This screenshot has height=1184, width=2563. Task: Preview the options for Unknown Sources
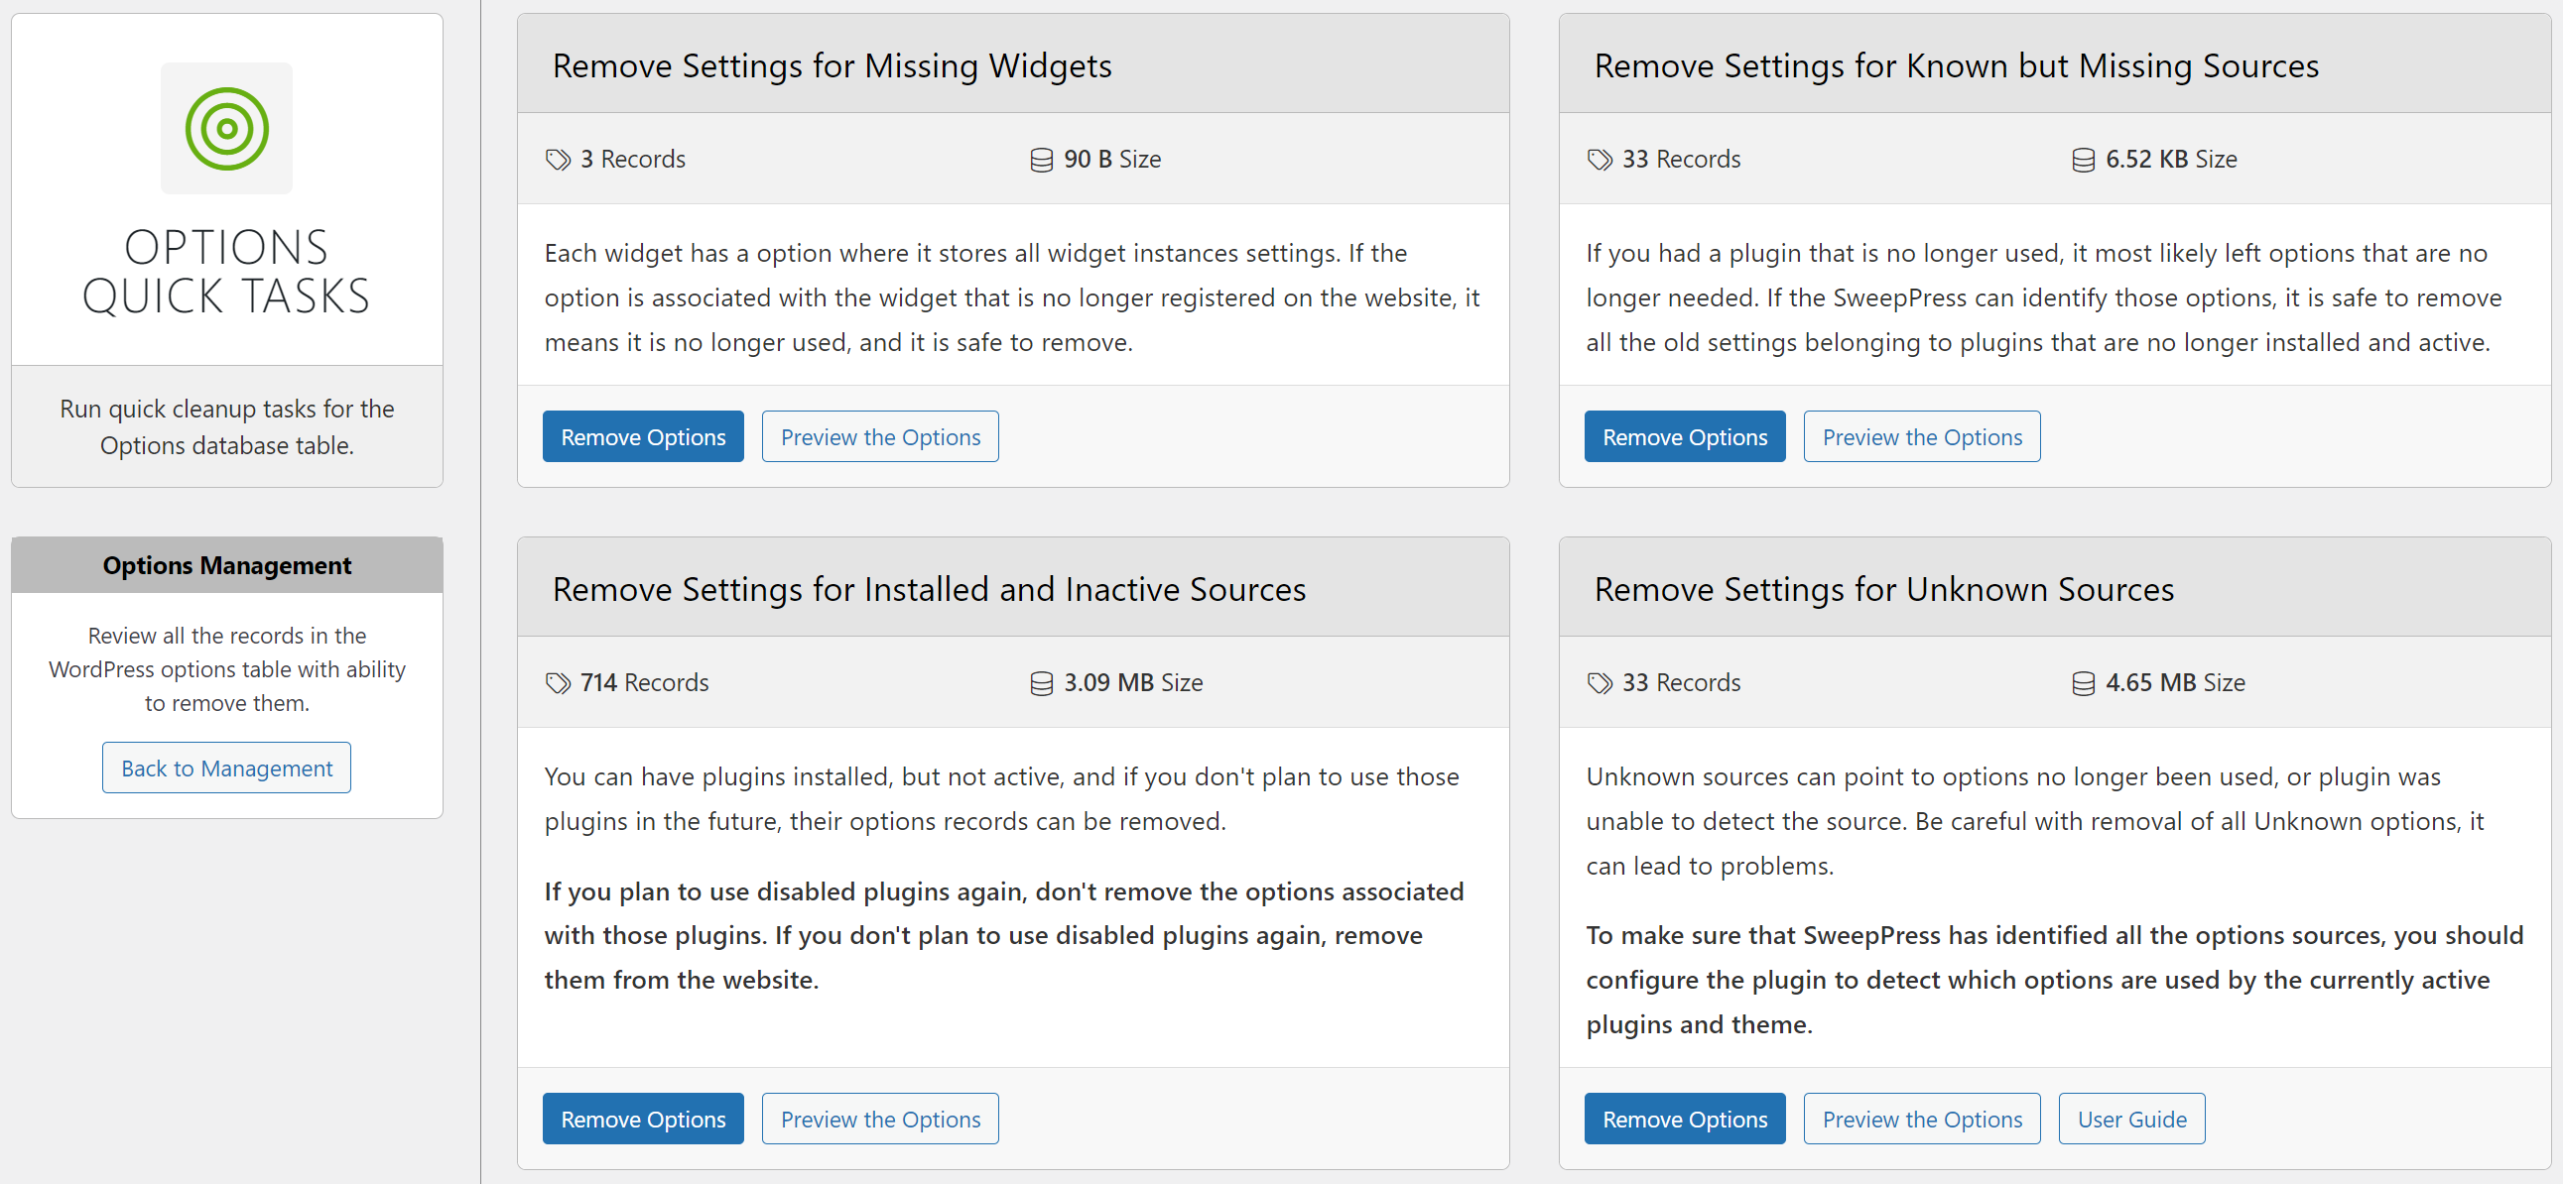click(1921, 1119)
